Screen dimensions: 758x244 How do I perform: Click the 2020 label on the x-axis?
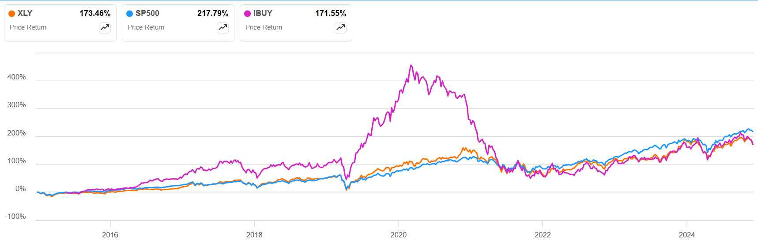tap(398, 235)
